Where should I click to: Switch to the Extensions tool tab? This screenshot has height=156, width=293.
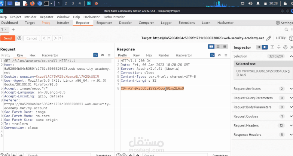187,23
